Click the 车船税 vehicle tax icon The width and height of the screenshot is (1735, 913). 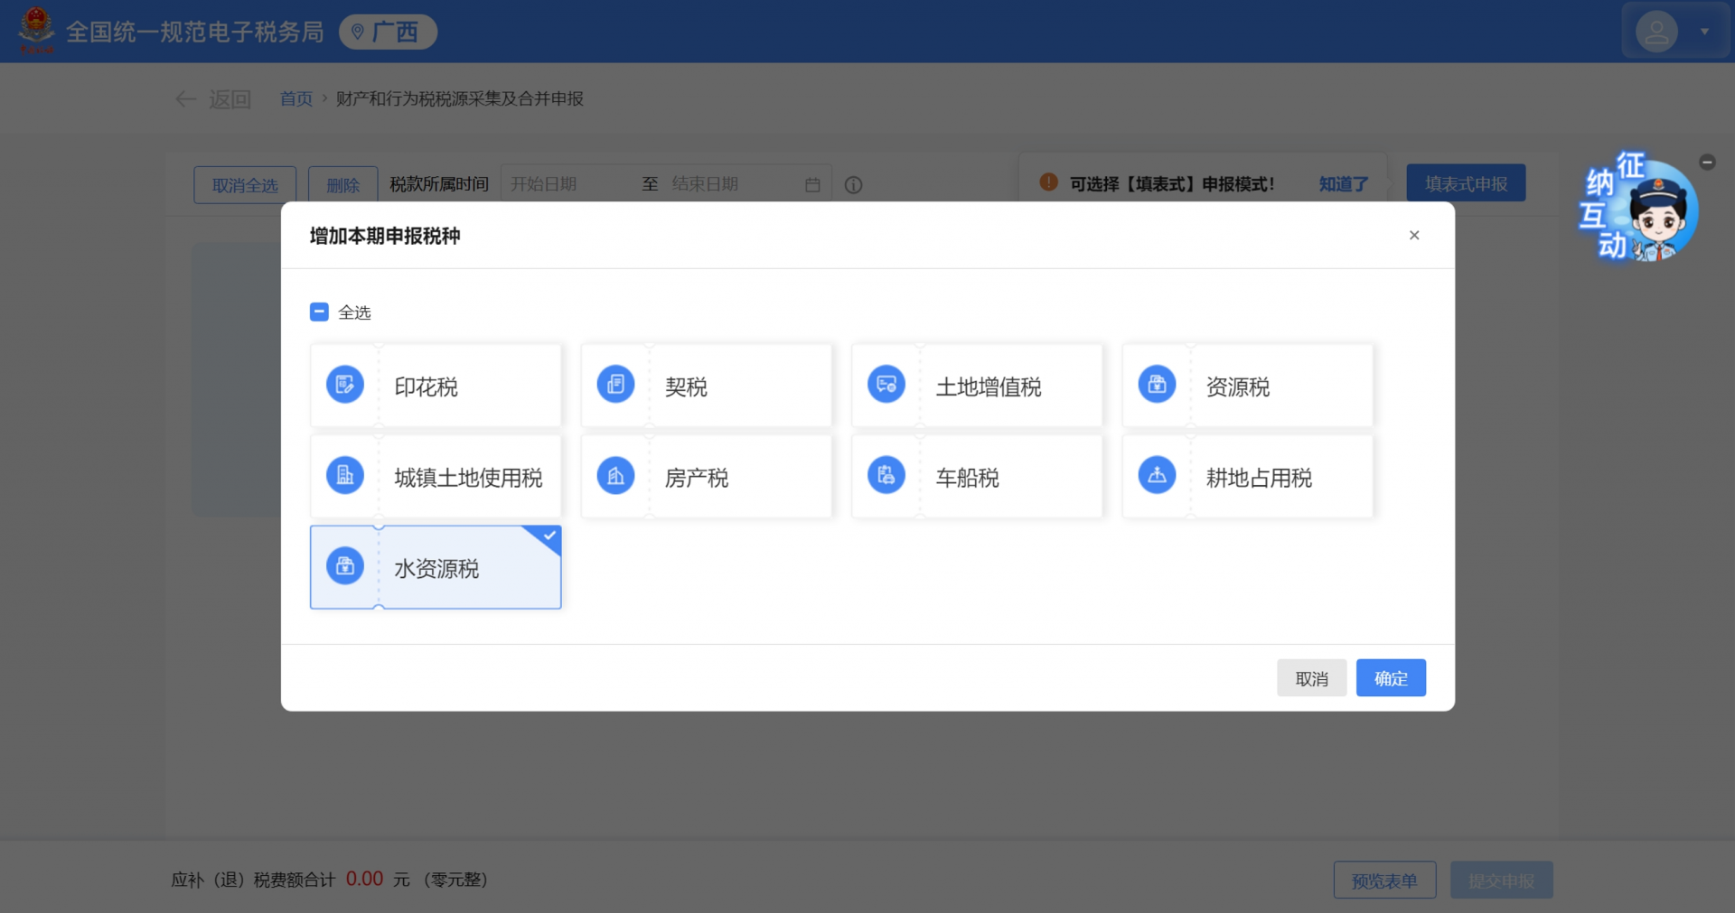click(x=886, y=476)
